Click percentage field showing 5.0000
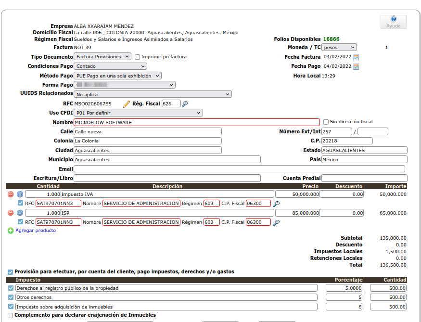 344,288
